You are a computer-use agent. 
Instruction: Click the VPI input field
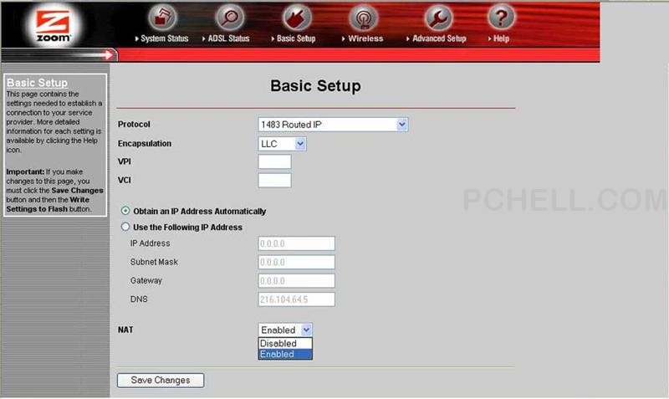[x=275, y=162]
